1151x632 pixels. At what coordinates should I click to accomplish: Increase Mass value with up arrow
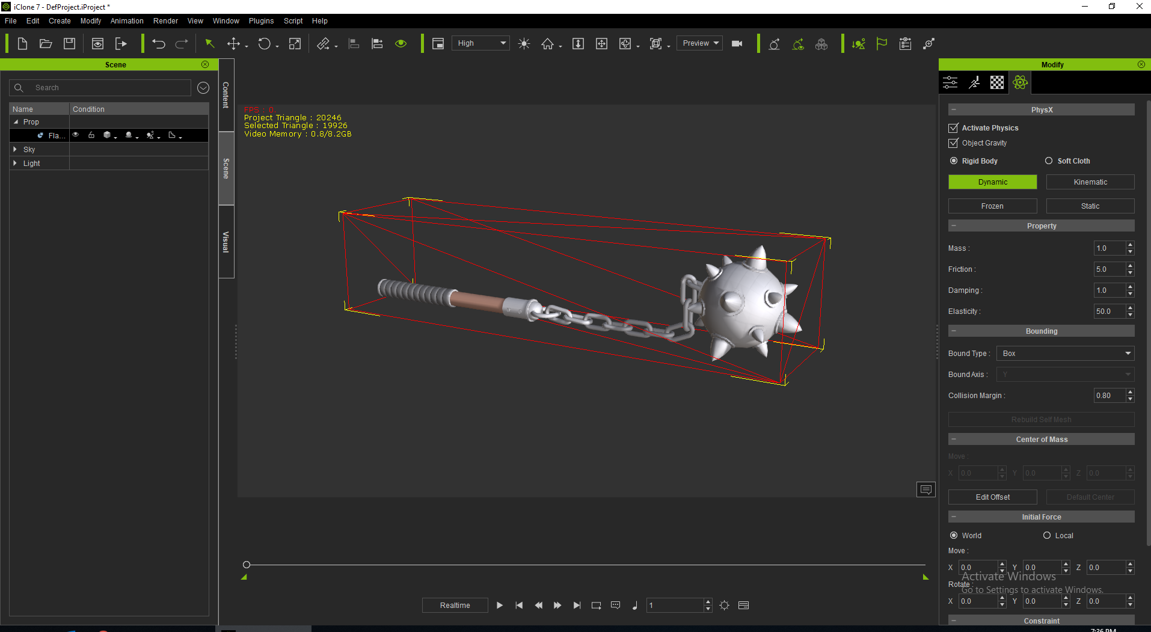(1131, 245)
